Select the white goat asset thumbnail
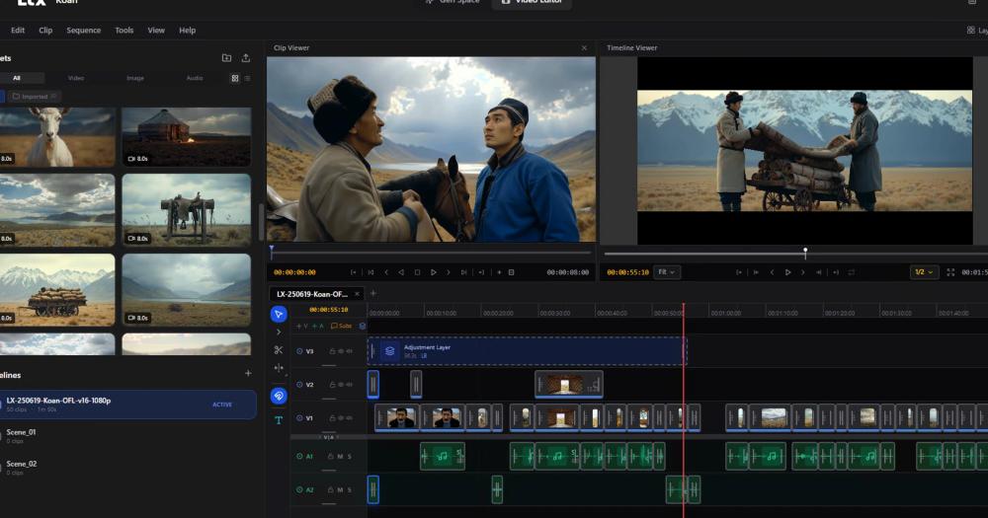988x518 pixels. (57, 136)
